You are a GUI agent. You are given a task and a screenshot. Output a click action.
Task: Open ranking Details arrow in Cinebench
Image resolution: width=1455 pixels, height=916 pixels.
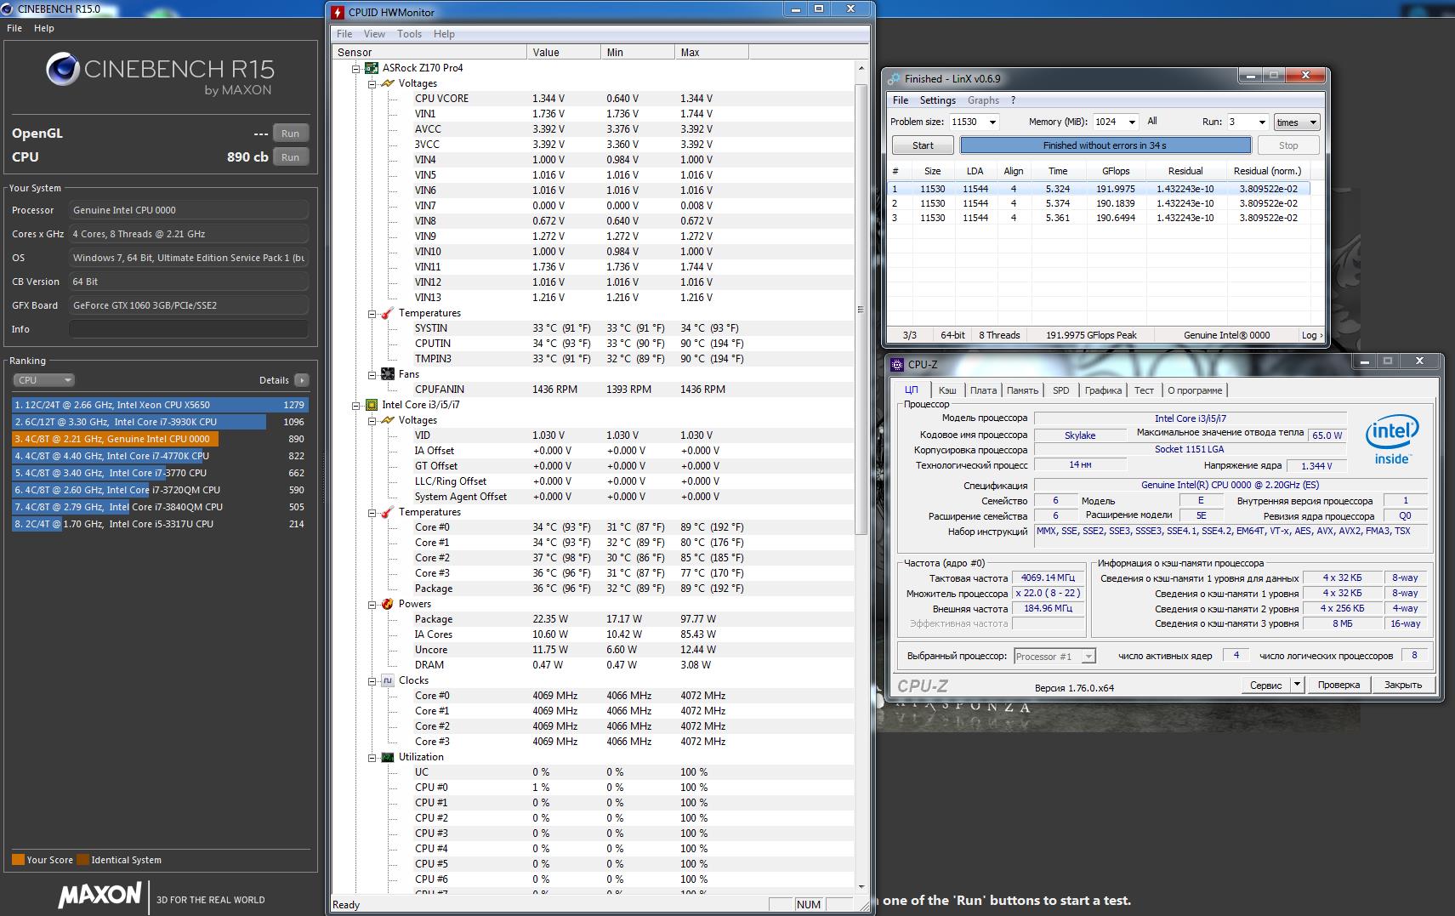click(302, 380)
